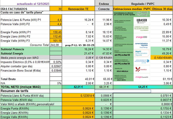Click the Endesa Subtotal Energía 47,83 € cell
The width and height of the screenshot is (173, 119).
tap(104, 54)
